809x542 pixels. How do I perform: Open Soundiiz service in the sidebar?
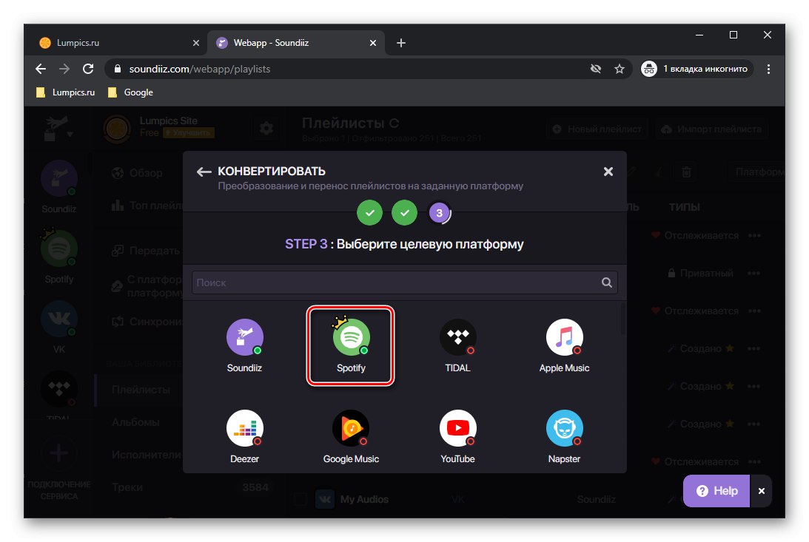pyautogui.click(x=58, y=188)
